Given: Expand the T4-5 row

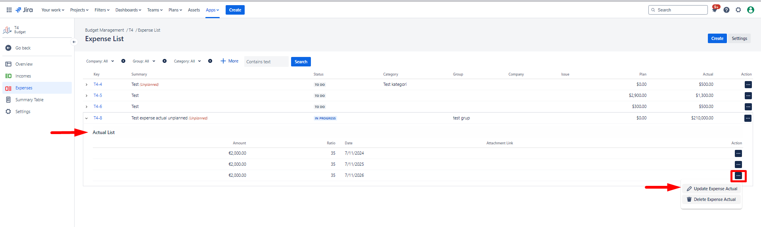Looking at the screenshot, I should (x=86, y=96).
